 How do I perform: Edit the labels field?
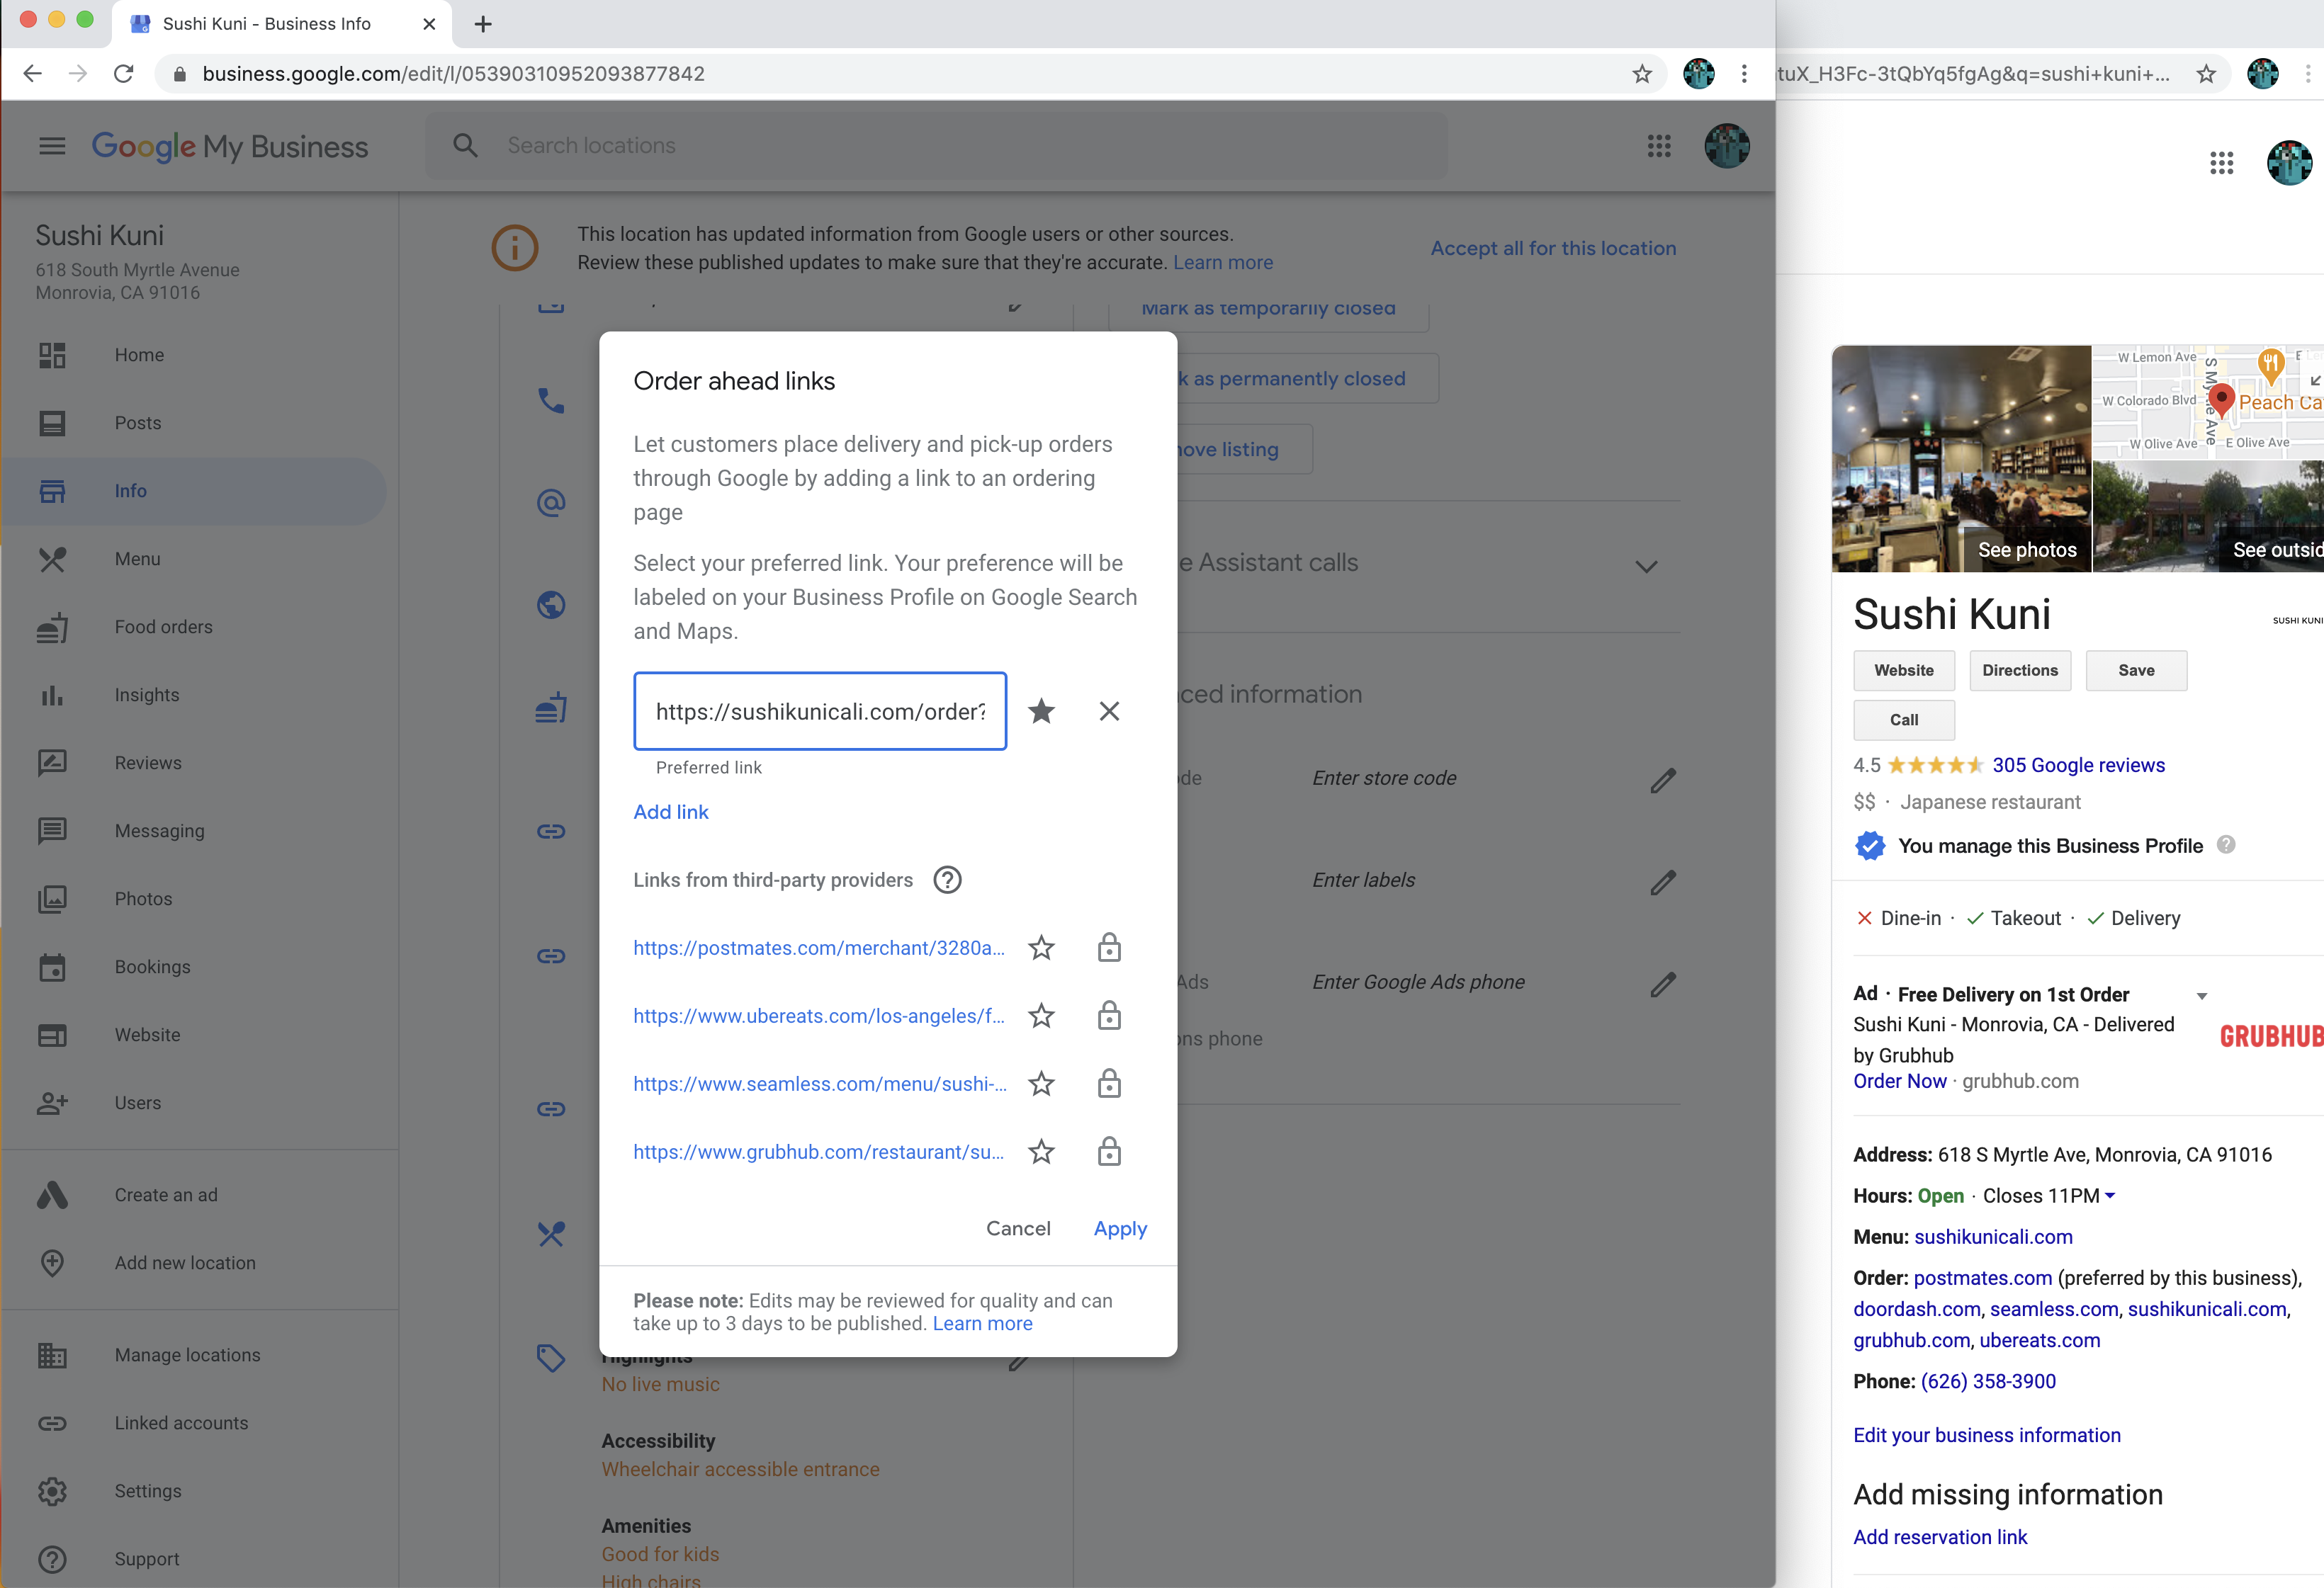[x=1662, y=881]
